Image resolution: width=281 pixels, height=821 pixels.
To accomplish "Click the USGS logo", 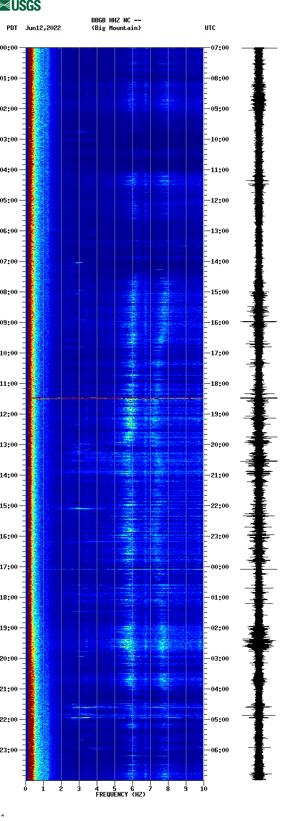I will click(20, 6).
